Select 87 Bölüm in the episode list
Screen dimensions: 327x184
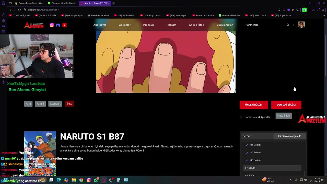click(x=272, y=168)
